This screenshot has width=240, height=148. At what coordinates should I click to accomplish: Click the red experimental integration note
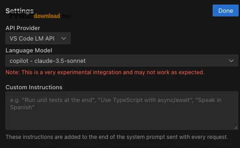pos(105,72)
